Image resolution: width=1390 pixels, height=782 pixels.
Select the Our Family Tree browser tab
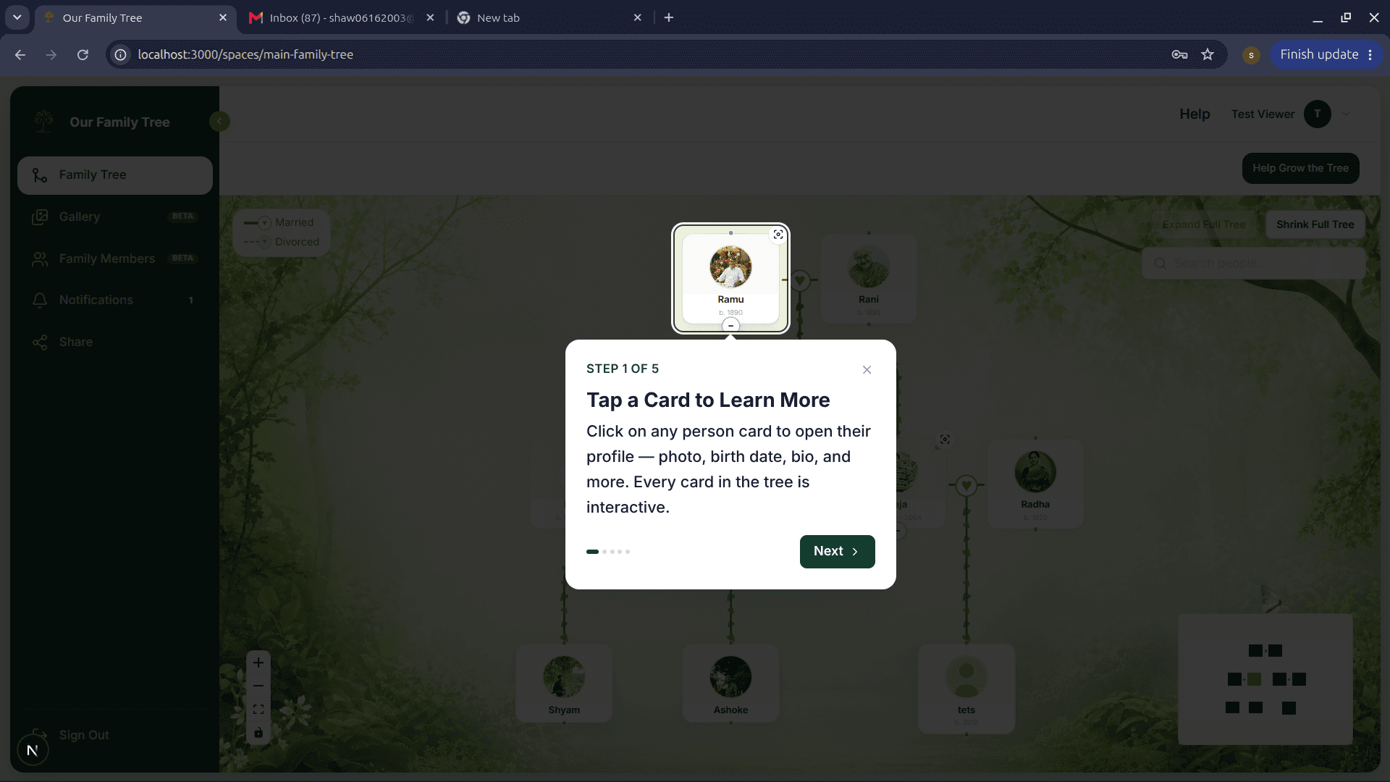(x=135, y=17)
